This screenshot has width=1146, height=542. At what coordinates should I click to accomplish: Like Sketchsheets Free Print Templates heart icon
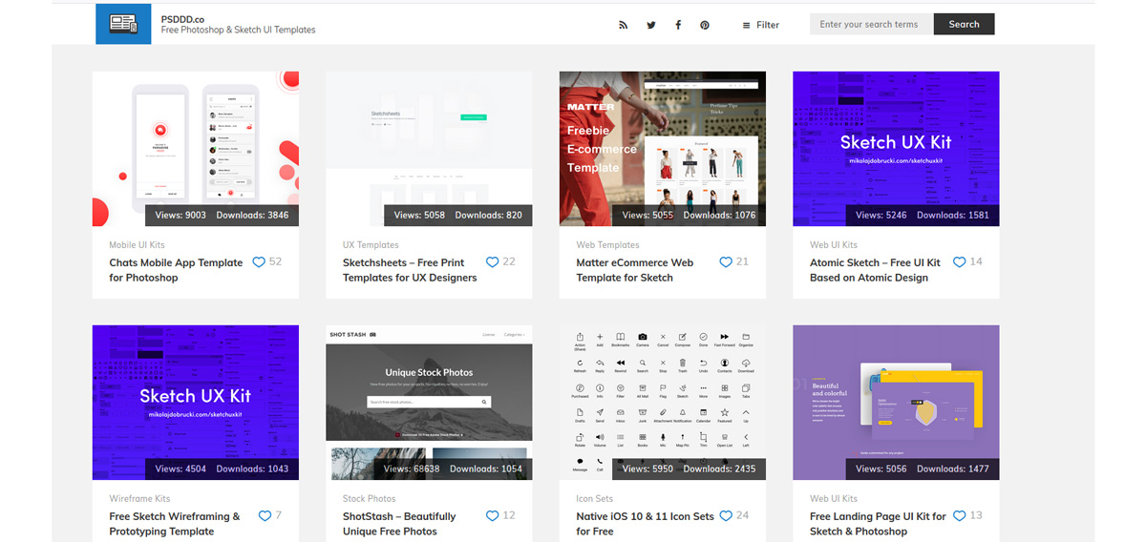click(493, 261)
